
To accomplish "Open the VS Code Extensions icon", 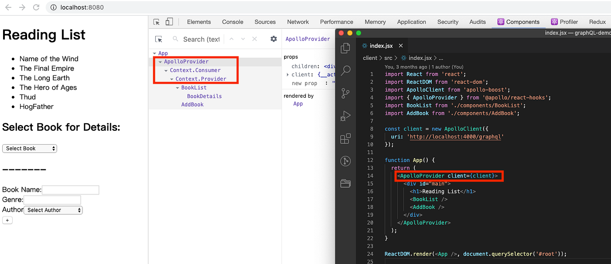I will point(345,139).
